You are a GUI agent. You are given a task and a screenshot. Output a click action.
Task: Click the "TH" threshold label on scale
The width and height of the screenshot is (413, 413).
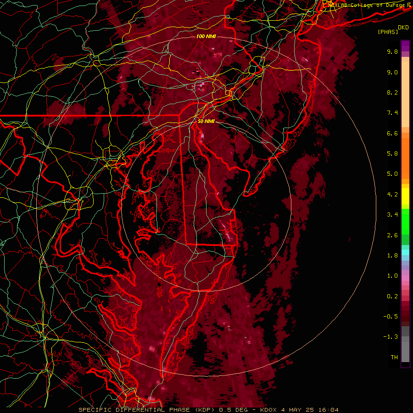[x=394, y=357]
